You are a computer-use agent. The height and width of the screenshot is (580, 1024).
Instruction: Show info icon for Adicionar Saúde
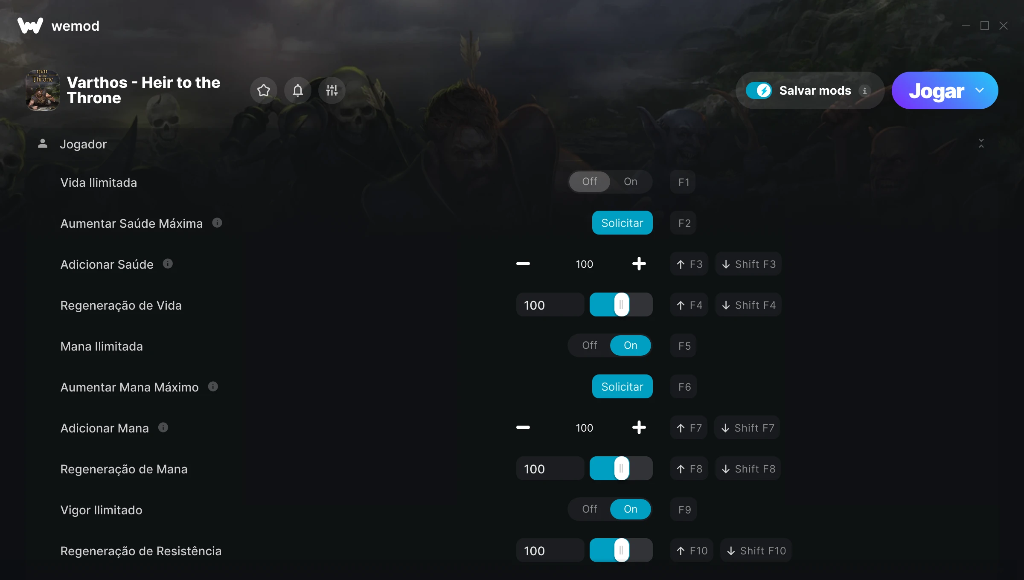click(168, 264)
